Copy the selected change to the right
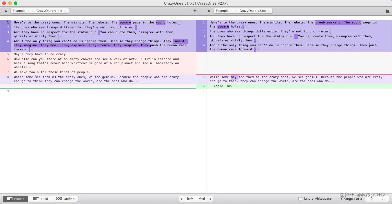This screenshot has height=204, width=392. [x=190, y=199]
